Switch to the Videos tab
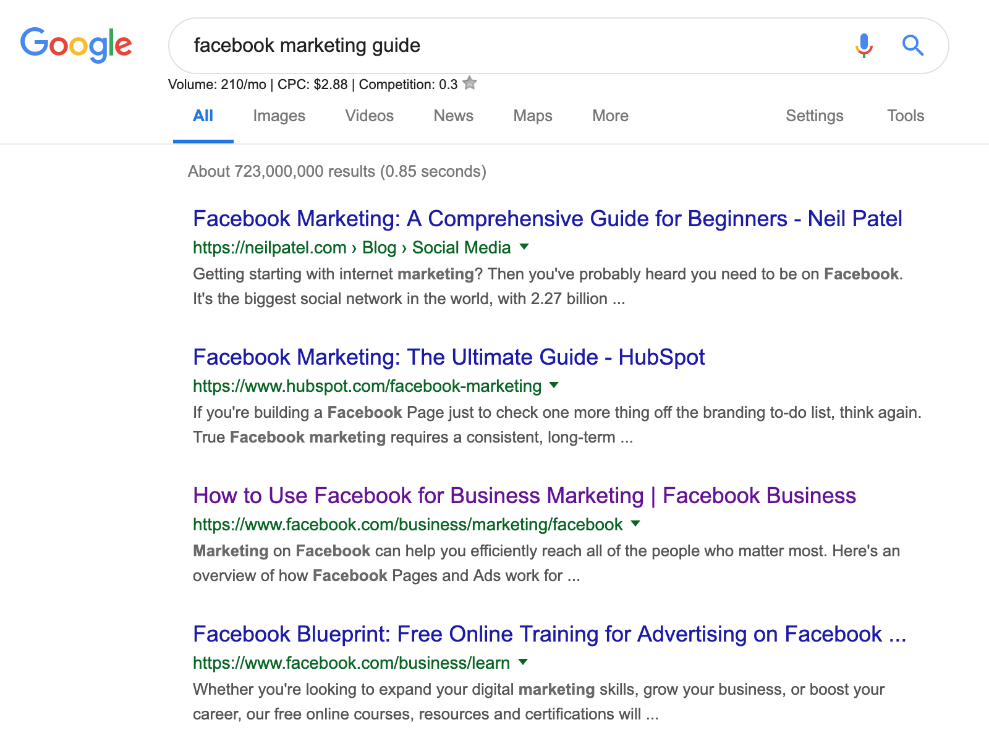Image resolution: width=989 pixels, height=738 pixels. (x=369, y=116)
